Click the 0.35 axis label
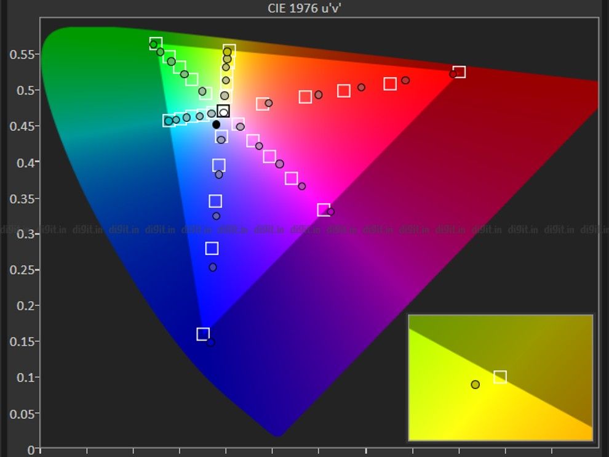 23,198
